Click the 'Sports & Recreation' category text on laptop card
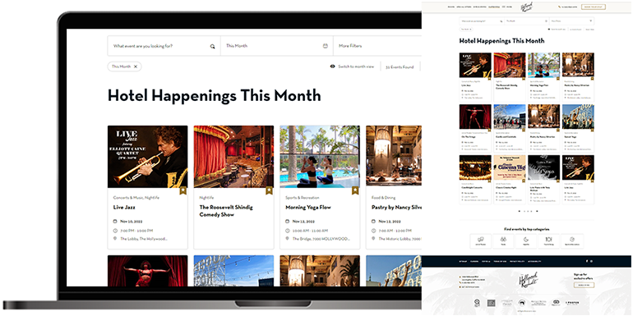Screen dimensions: 633x316 click(x=303, y=198)
